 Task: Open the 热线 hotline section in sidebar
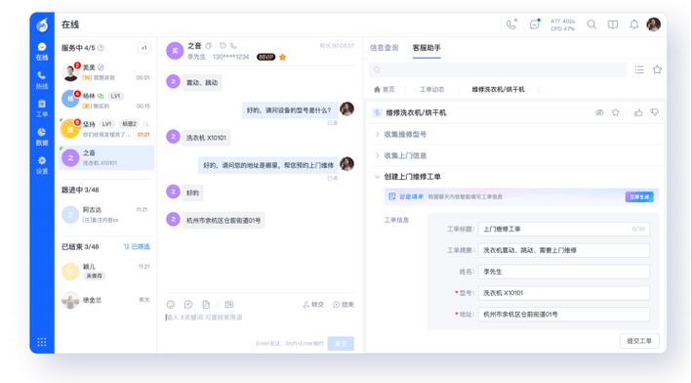(42, 80)
